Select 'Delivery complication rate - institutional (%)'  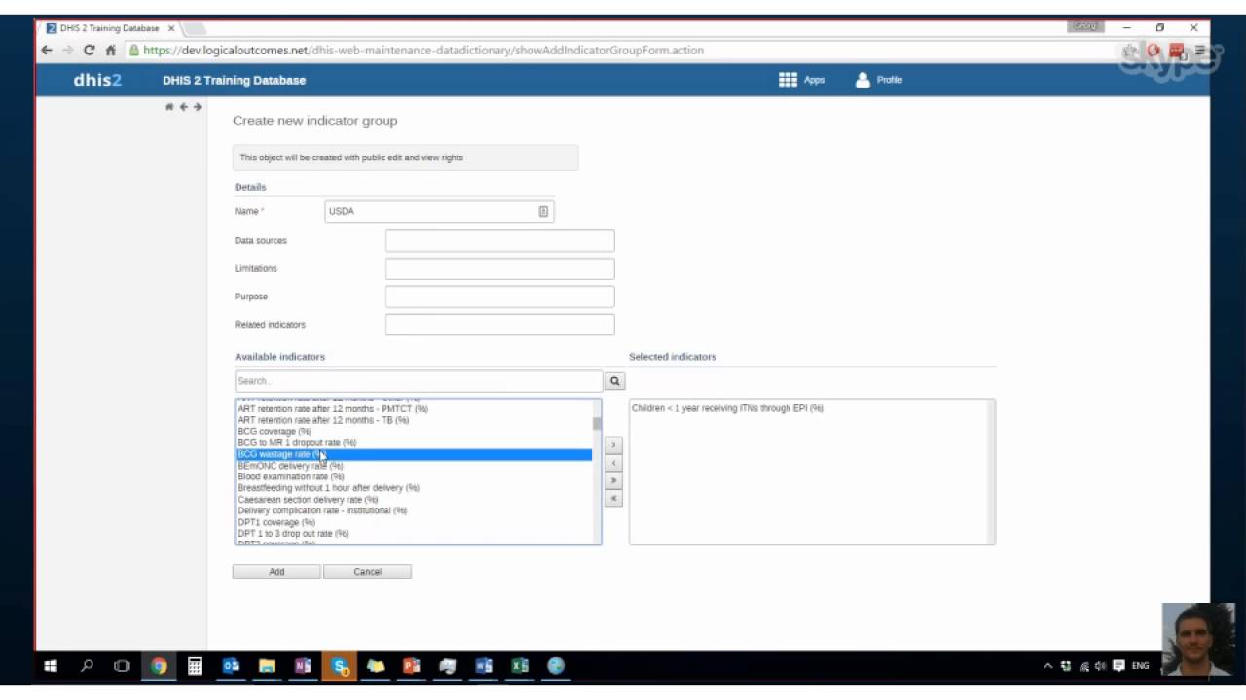(x=322, y=510)
